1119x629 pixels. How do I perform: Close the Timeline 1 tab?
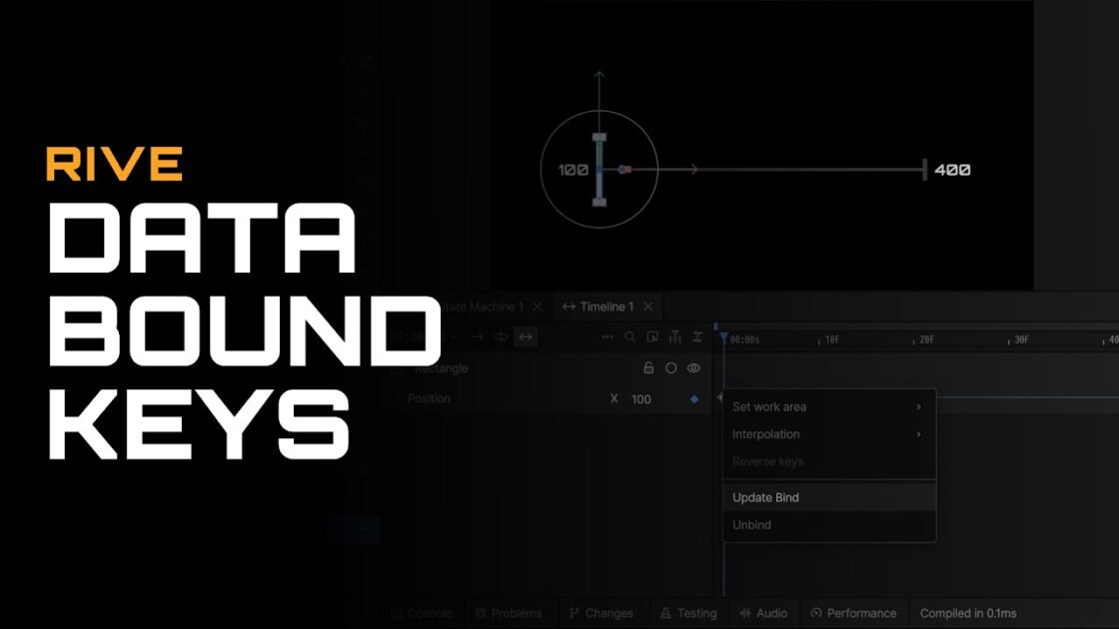[x=648, y=307]
